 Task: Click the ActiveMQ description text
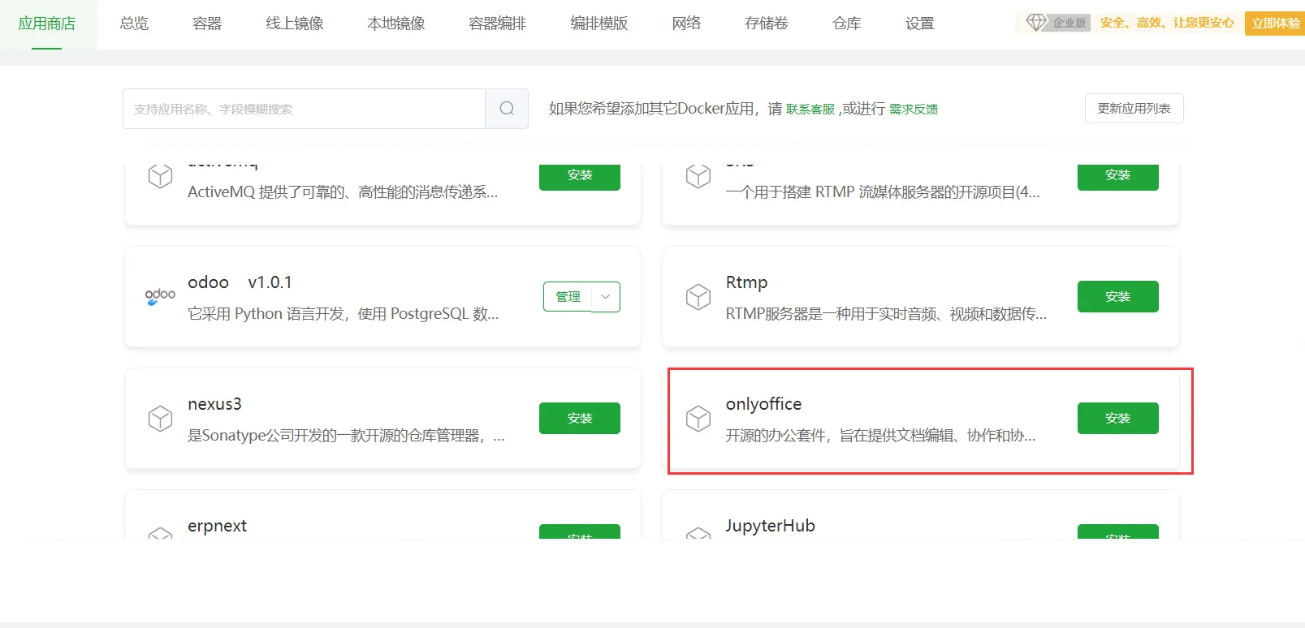[x=343, y=192]
